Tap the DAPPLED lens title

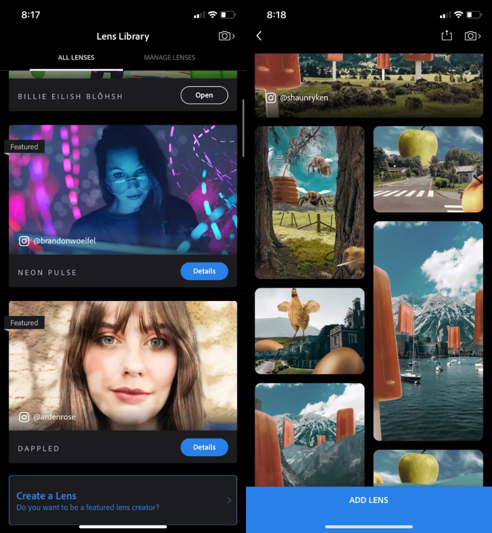click(x=39, y=449)
